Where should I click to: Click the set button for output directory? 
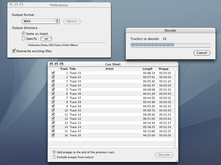(x=46, y=39)
